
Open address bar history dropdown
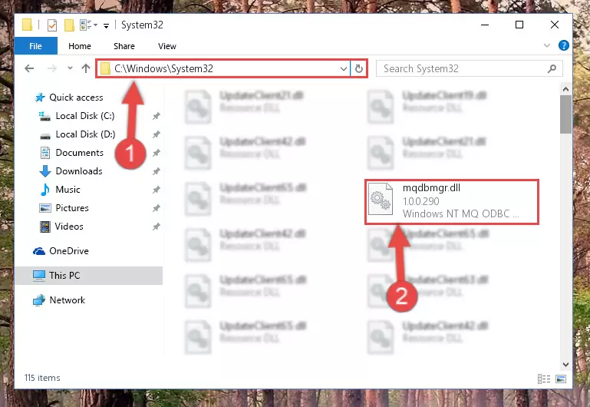point(343,69)
